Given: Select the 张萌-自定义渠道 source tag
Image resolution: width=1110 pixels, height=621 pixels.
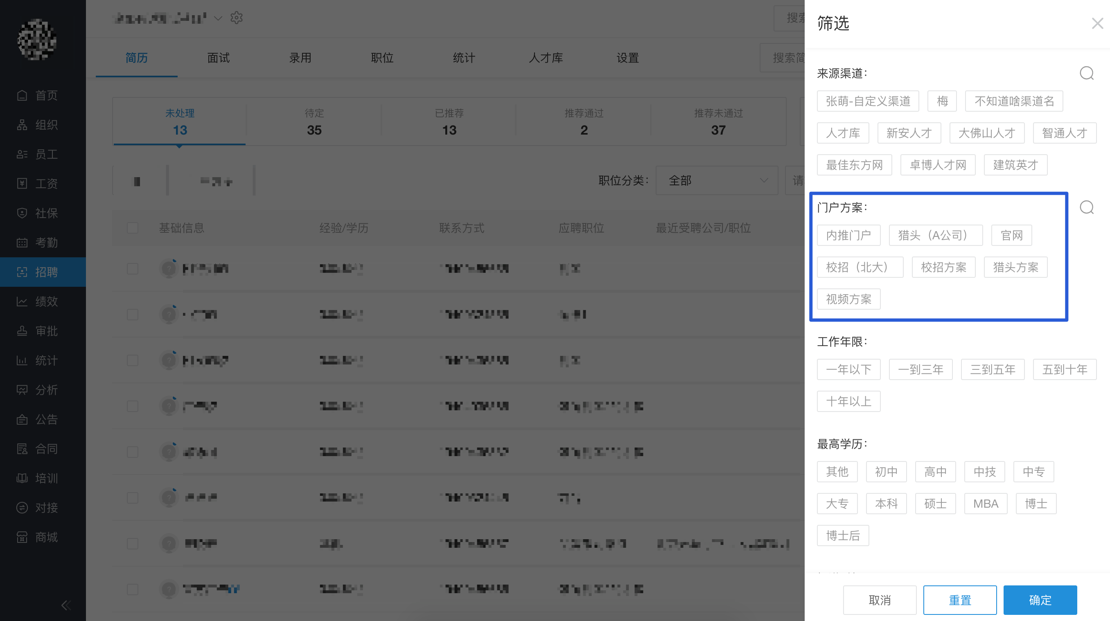Looking at the screenshot, I should (x=868, y=101).
